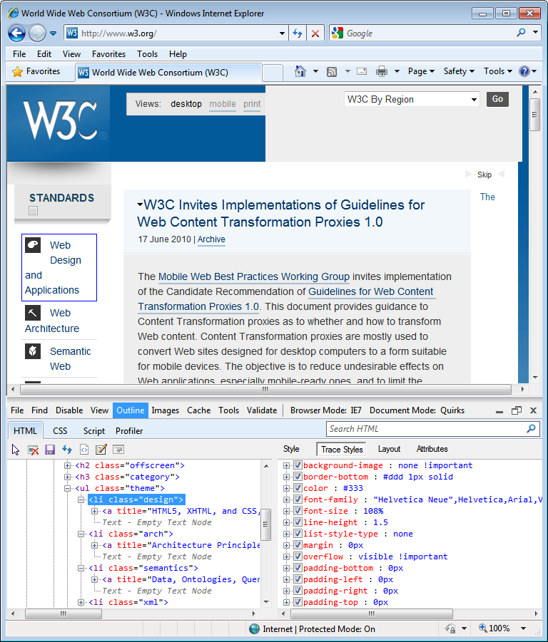548x642 pixels.
Task: Click the Element source style icon
Action: 84,450
